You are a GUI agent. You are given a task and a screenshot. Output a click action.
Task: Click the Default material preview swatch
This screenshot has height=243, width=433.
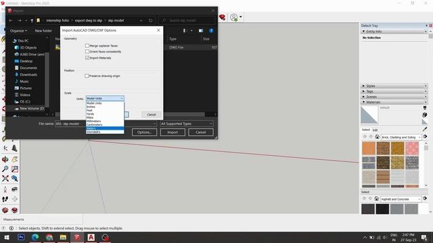point(369,115)
